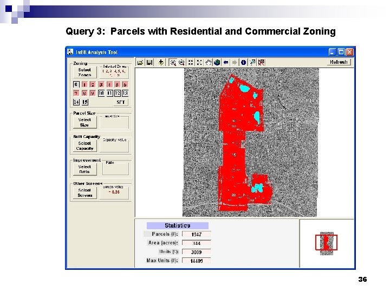Image resolution: width=390 pixels, height=292 pixels.
Task: Toggle zone 4 button
Action: pos(109,85)
